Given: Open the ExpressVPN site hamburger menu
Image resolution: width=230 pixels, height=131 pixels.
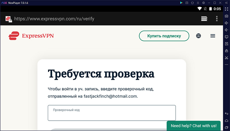Looking at the screenshot, I should pos(213,36).
